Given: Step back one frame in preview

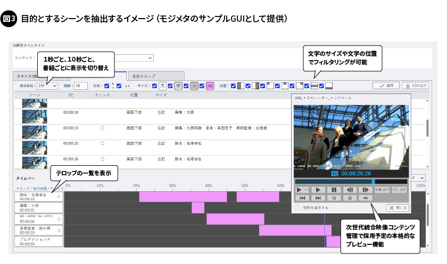Looking at the screenshot, I should tap(350, 190).
